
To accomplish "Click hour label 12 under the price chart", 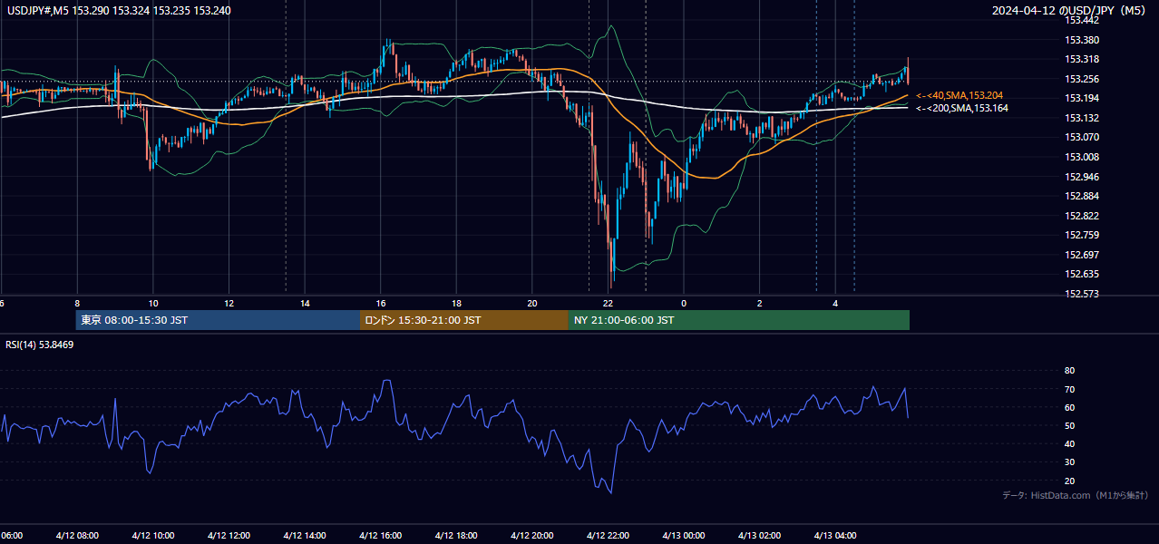I will (x=229, y=304).
